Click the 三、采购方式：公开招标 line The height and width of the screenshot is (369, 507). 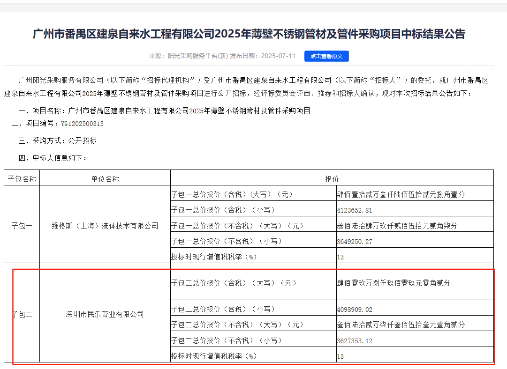point(58,141)
